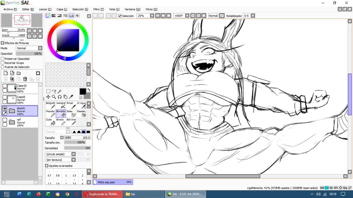Hide the sketch folder layer
Screen dimensions: 353x198
tap(5, 109)
